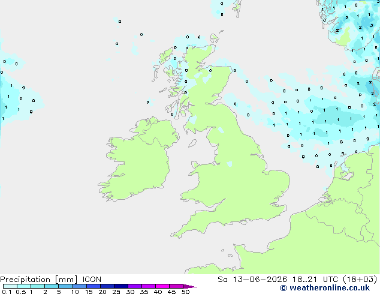Select the 40–45 mm magenta swatch
Screen dimensions: 380x294
point(162,286)
